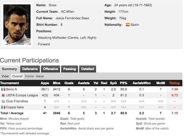The image size is (184, 136).
Task: Sort table by Goals column header
Action: pyautogui.click(x=69, y=83)
